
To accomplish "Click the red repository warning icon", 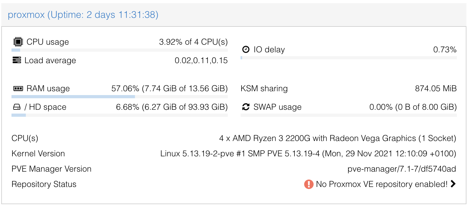I will click(309, 184).
